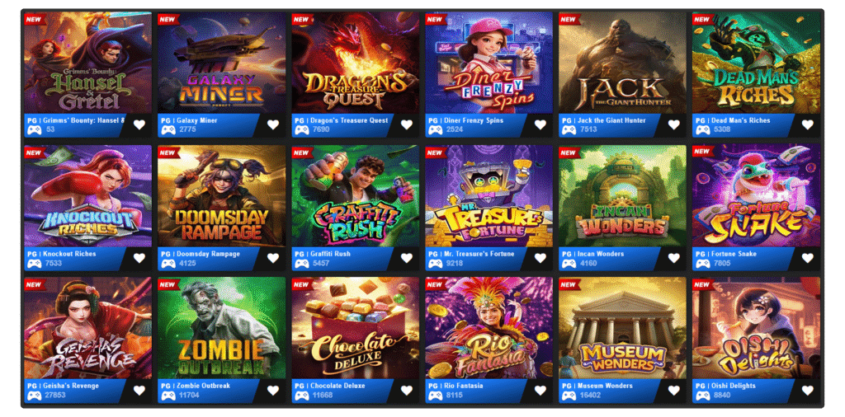845x417 pixels.
Task: Click the gamepad icon under Chocolate Deluxe
Action: (x=301, y=396)
